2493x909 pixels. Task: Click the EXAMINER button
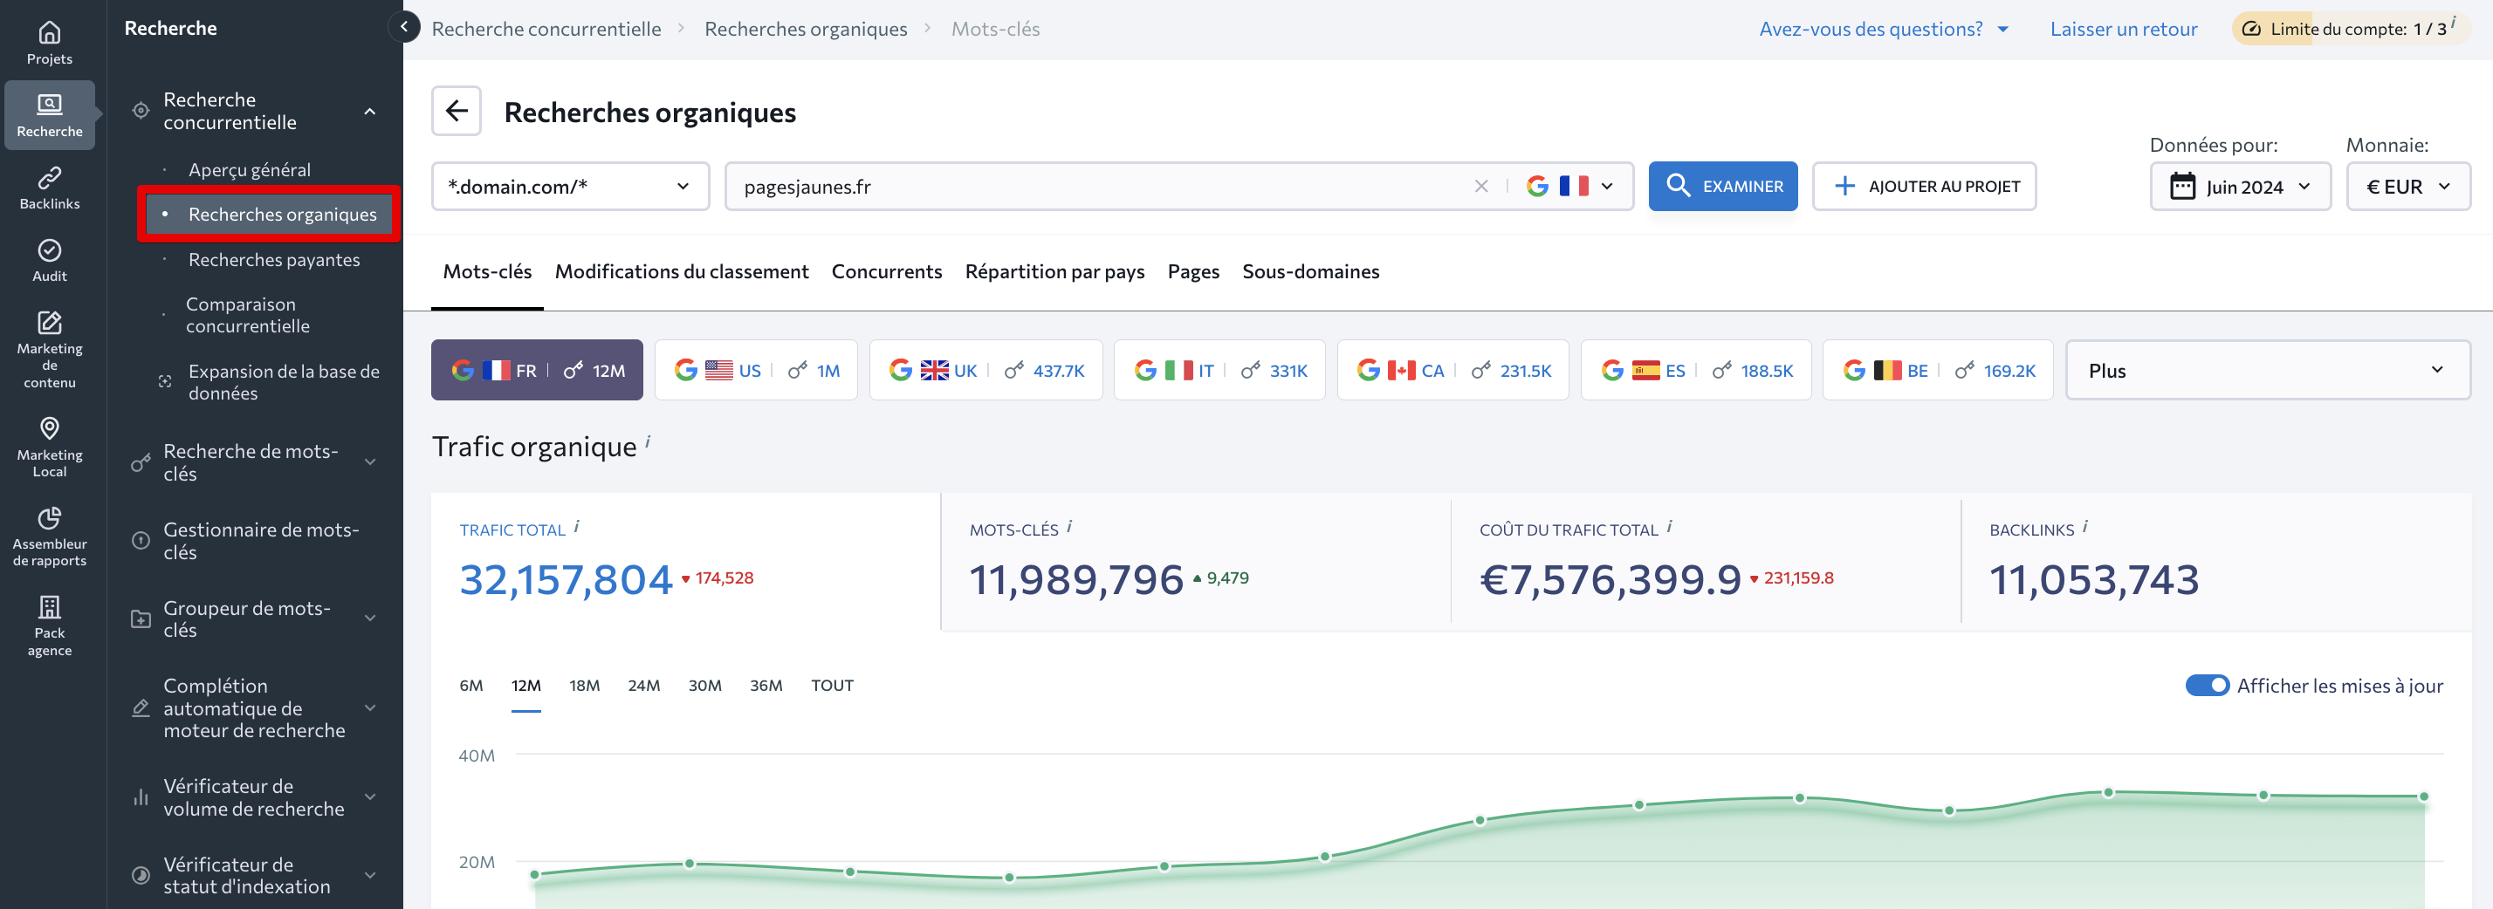tap(1722, 186)
